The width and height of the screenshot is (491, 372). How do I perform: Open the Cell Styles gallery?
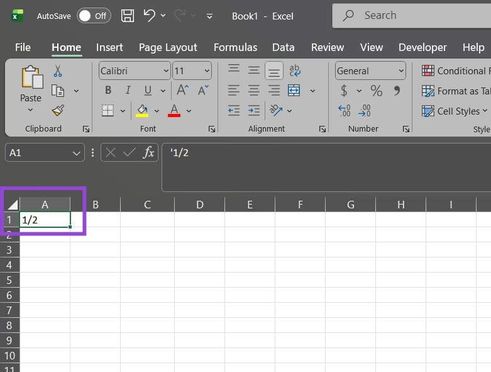455,111
